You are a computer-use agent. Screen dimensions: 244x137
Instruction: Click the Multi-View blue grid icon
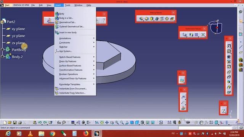[132, 123]
